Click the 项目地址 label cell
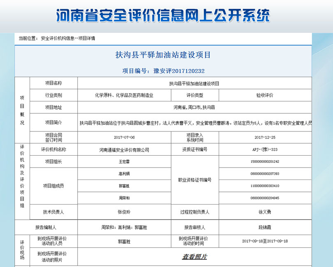333x267 pixels. [53, 107]
